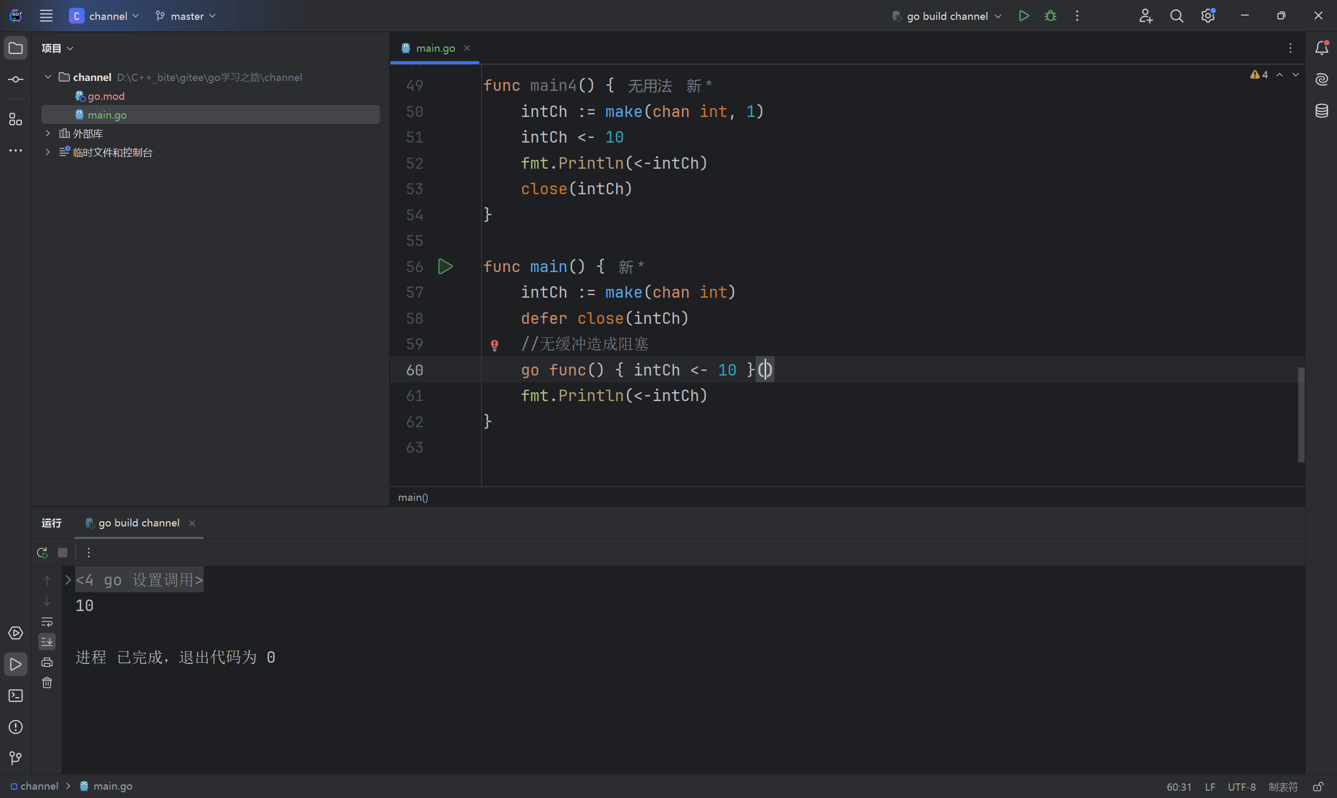Screen dimensions: 1337x798
Task: Click the intention bulb on line 59
Action: point(494,345)
